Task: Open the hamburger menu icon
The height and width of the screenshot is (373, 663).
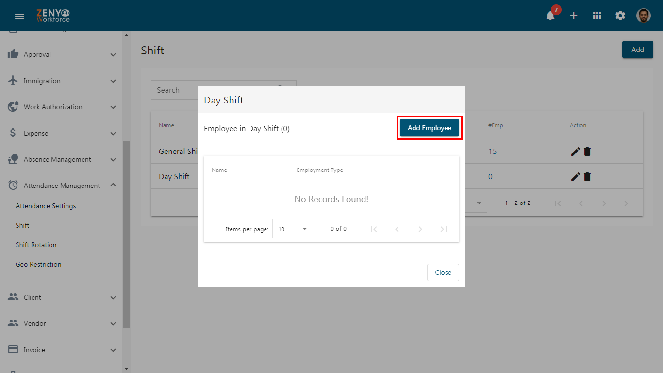Action: tap(19, 16)
